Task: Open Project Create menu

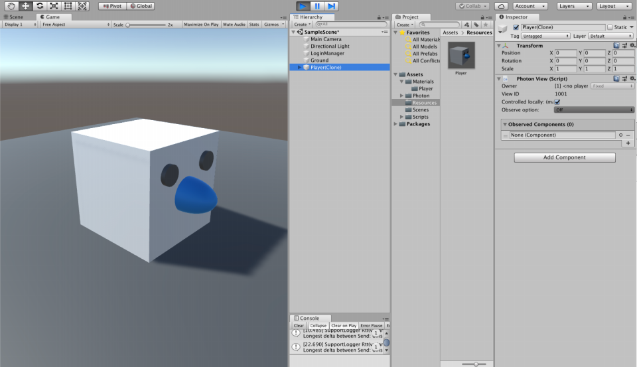Action: (404, 25)
